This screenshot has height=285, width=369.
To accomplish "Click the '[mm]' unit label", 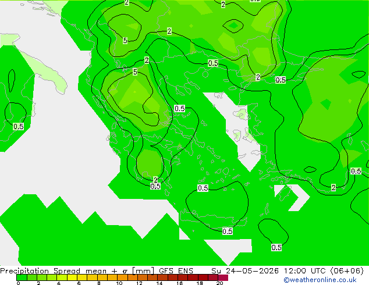I will pos(143,270).
